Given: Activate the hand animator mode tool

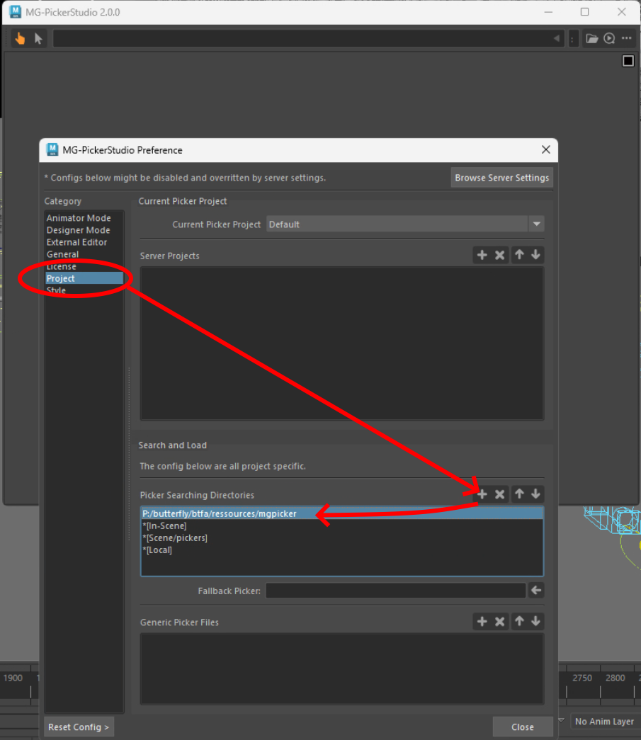Looking at the screenshot, I should (20, 38).
